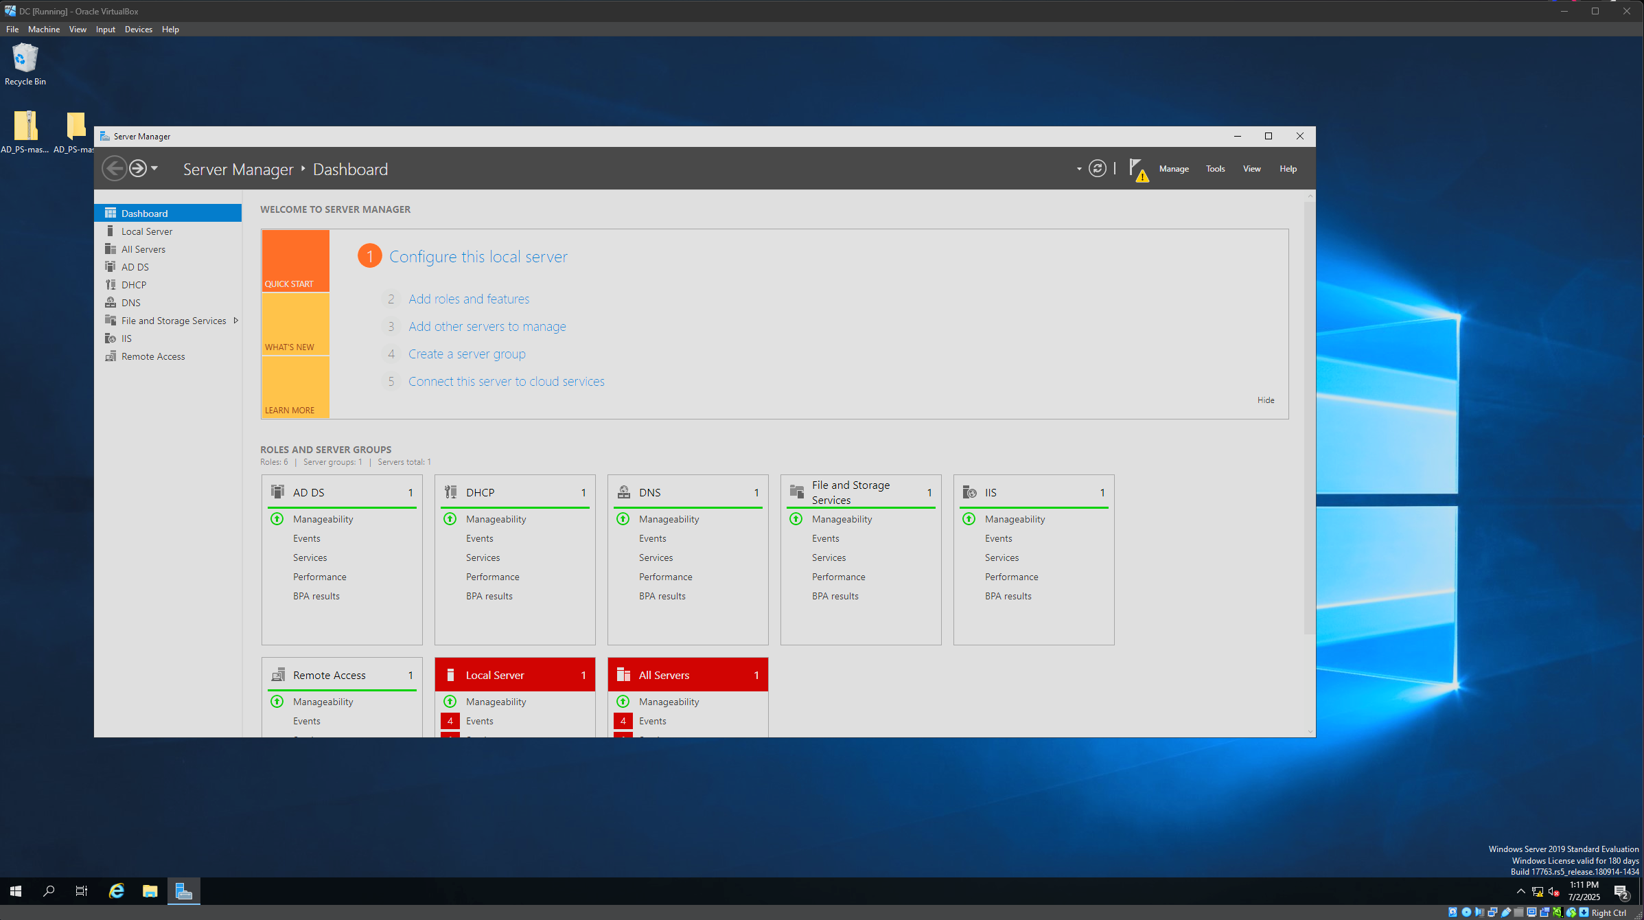Screen dimensions: 1644x920
Task: Open the Help menu in Server Manager
Action: 1288,169
